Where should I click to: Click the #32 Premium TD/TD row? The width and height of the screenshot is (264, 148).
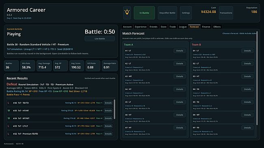(60, 134)
